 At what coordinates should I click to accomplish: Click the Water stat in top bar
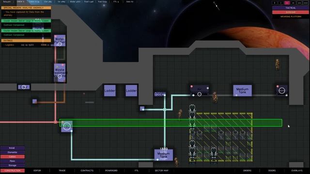point(76,1)
